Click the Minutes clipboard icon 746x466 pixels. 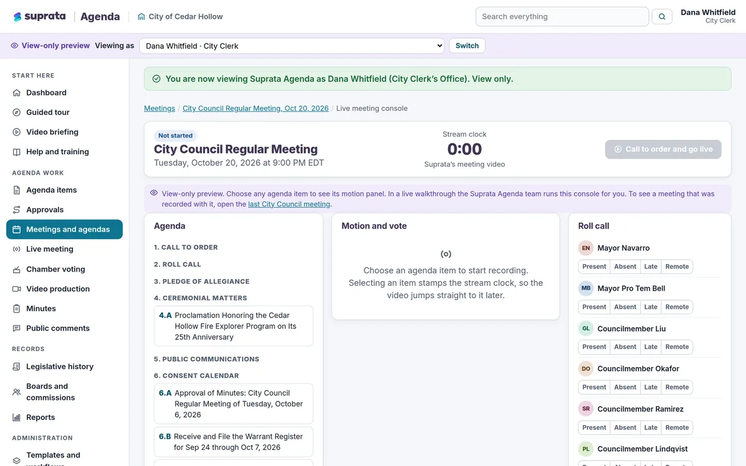17,309
